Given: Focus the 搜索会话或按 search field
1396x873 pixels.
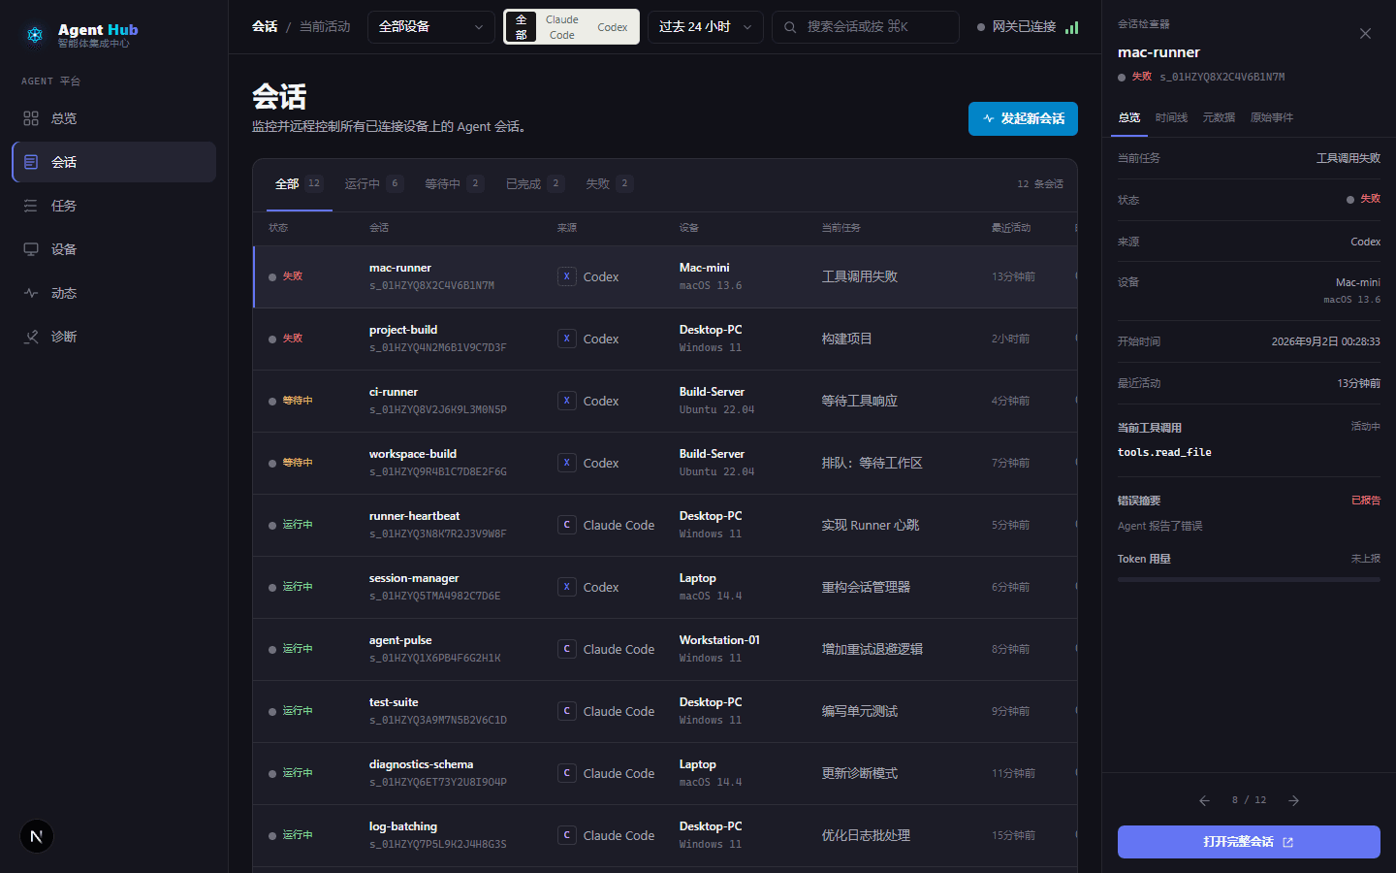Looking at the screenshot, I should click(866, 27).
